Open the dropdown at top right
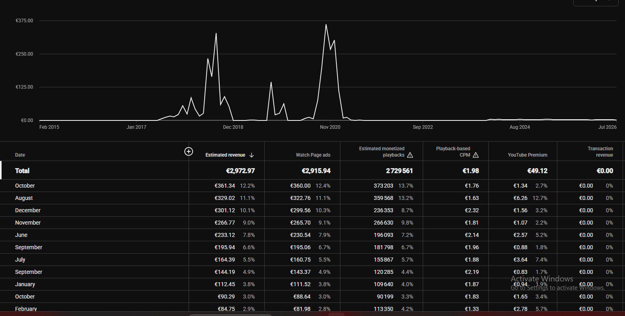625x316 pixels. click(x=596, y=2)
